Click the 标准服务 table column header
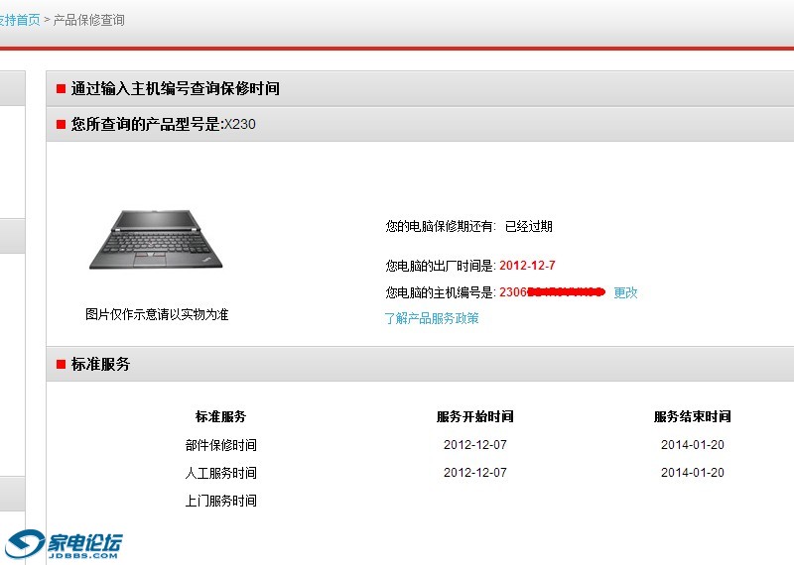 (x=220, y=416)
